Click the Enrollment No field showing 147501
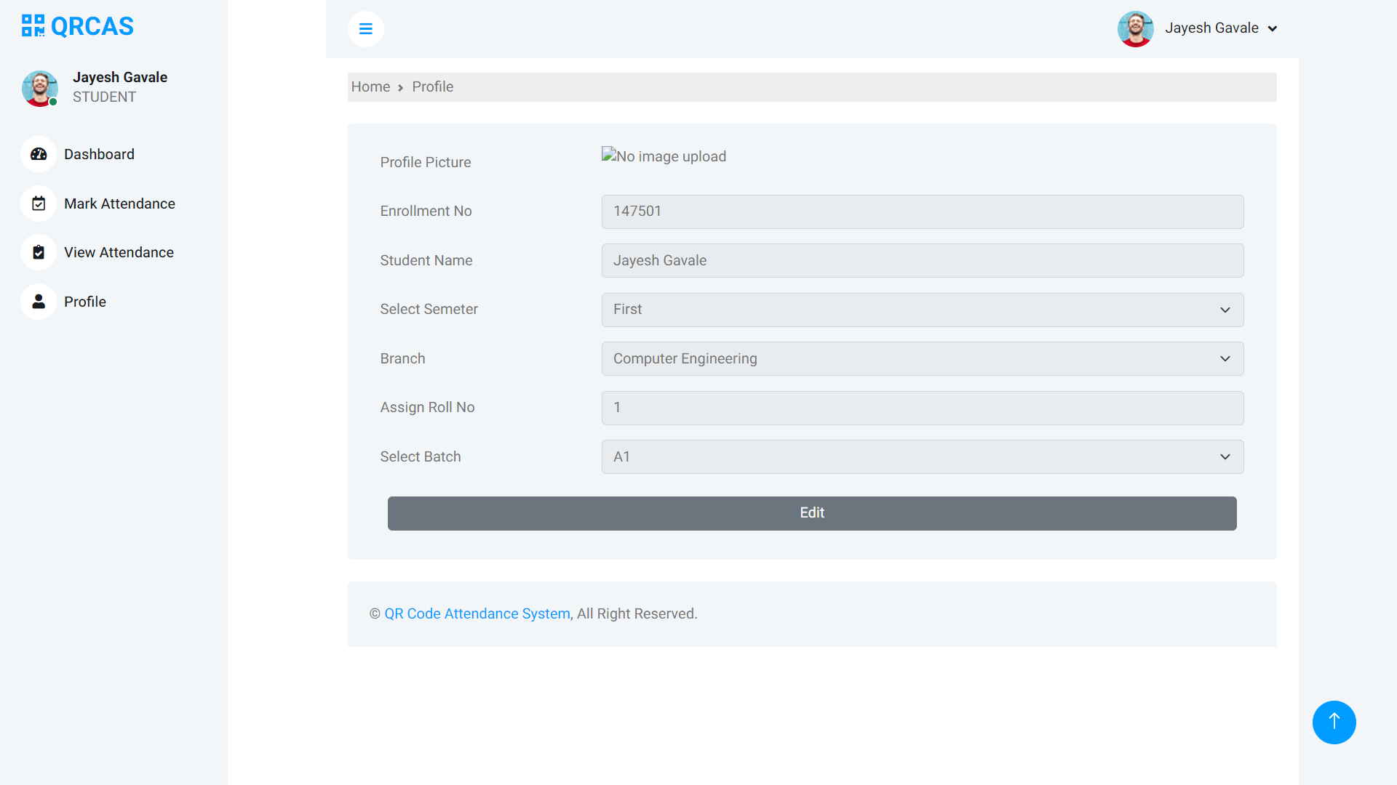 [923, 212]
